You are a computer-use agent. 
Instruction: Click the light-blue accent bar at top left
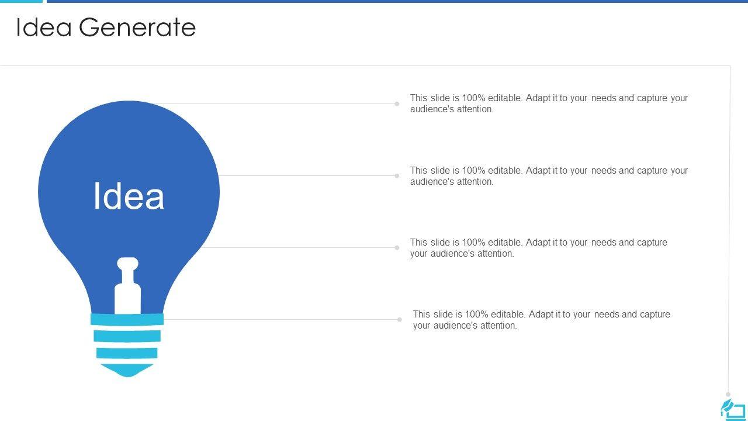point(21,1)
